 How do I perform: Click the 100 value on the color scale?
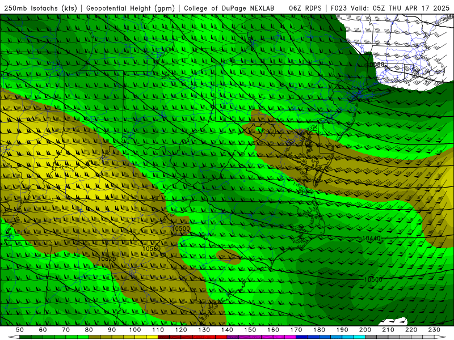(135, 330)
